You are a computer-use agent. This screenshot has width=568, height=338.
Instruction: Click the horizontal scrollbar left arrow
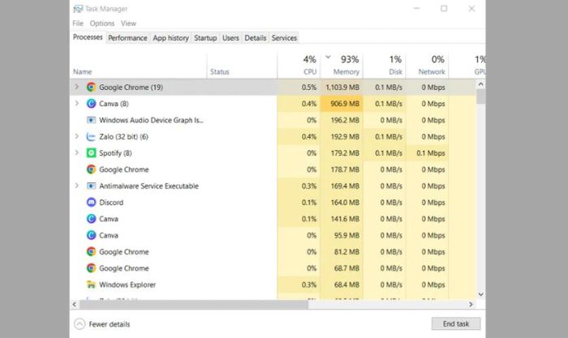[x=75, y=305]
